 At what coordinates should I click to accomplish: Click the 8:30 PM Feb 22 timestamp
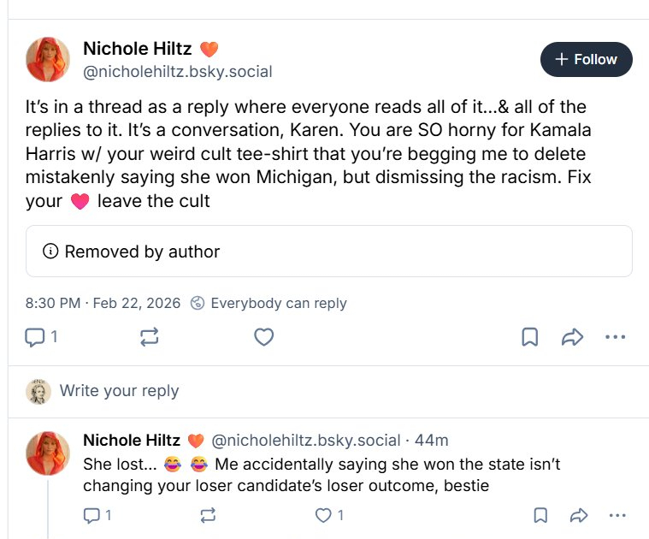pos(102,303)
